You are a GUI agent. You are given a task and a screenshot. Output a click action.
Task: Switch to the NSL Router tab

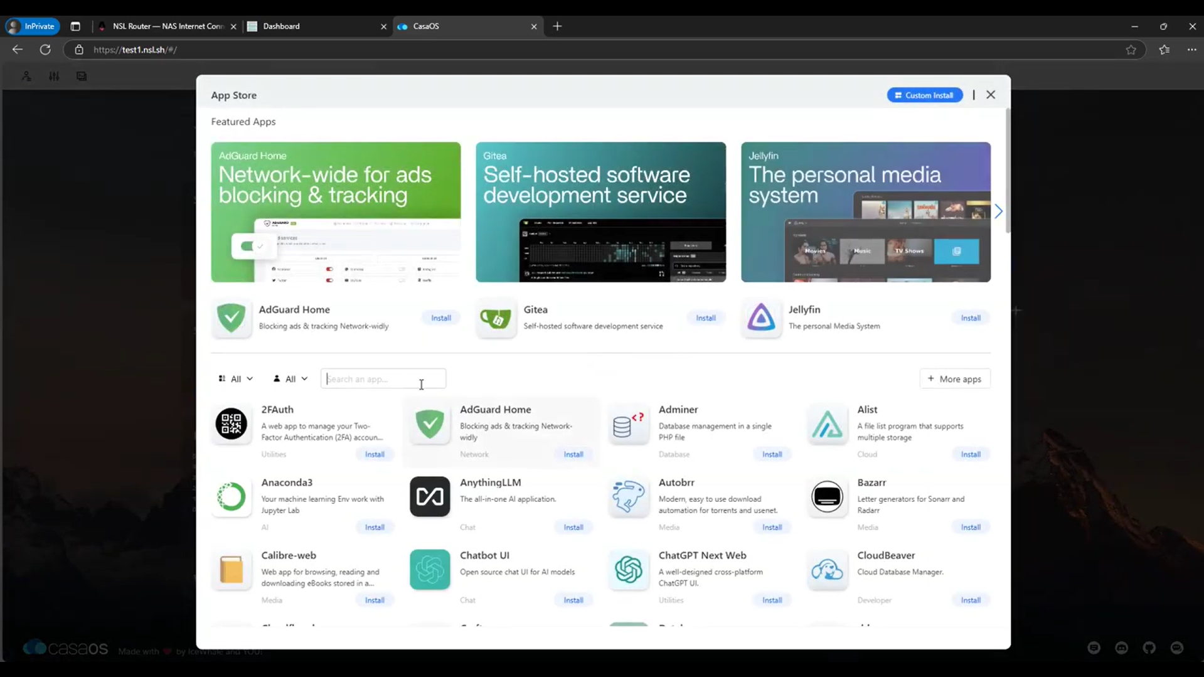pos(167,26)
